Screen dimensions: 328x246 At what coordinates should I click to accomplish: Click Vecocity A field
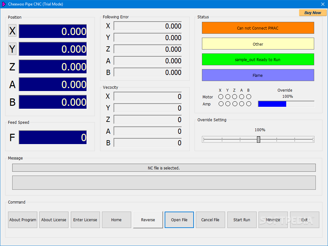148,131
